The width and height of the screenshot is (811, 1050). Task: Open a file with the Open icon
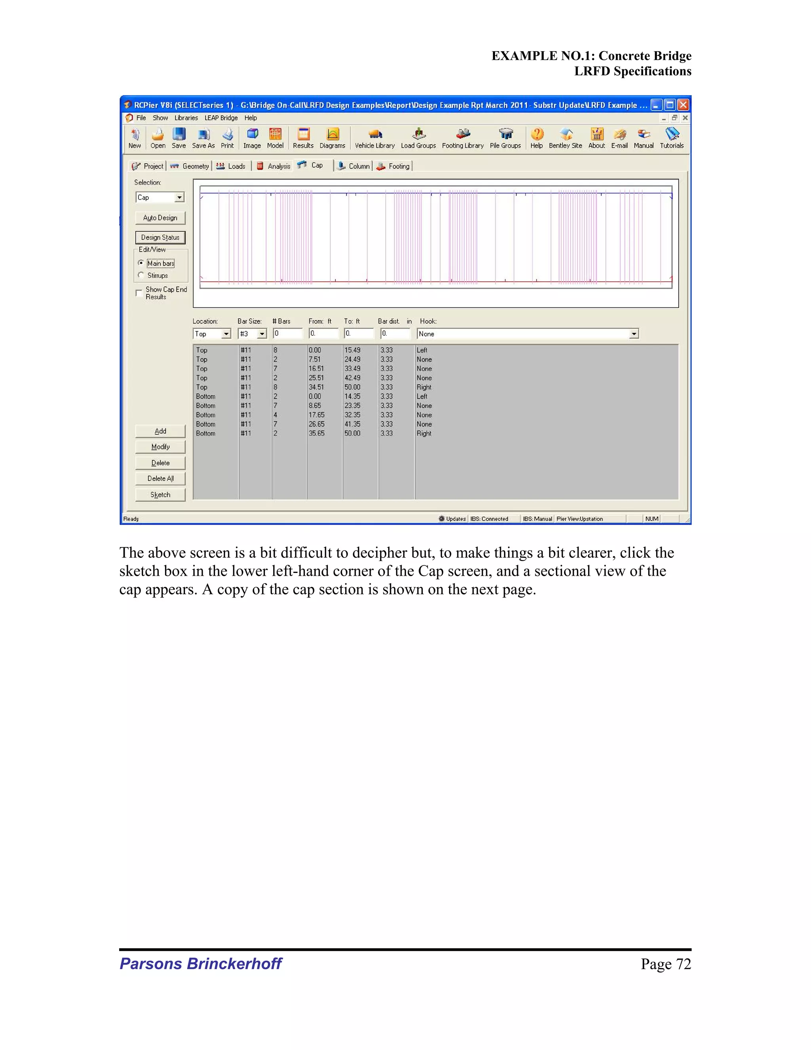tap(158, 138)
